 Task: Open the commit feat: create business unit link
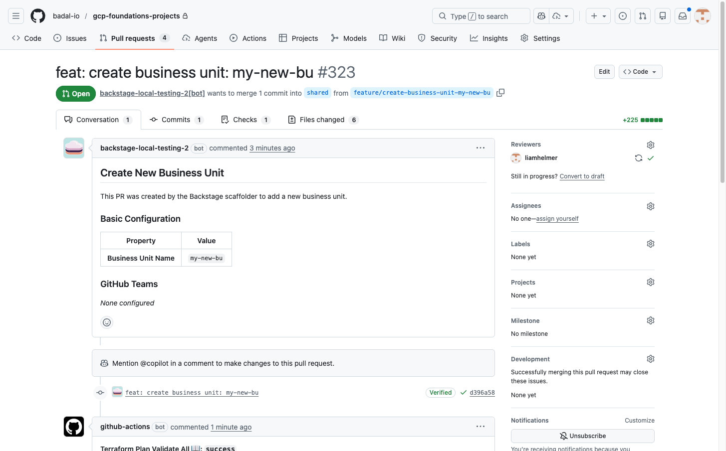click(x=192, y=393)
